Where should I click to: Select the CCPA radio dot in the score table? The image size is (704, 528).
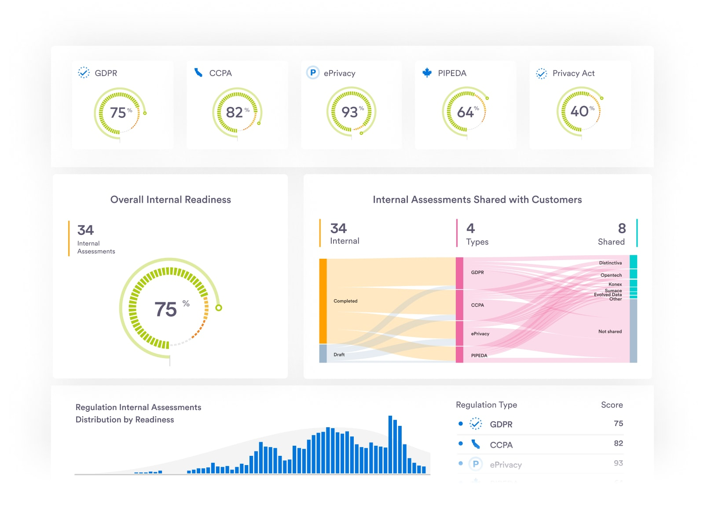[461, 444]
